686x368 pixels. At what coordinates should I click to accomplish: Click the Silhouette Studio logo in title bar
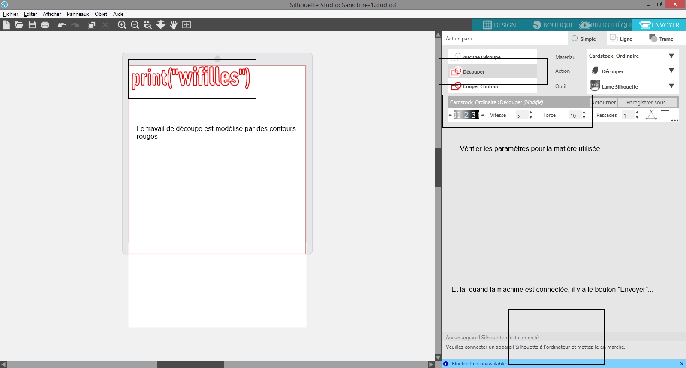point(4,5)
